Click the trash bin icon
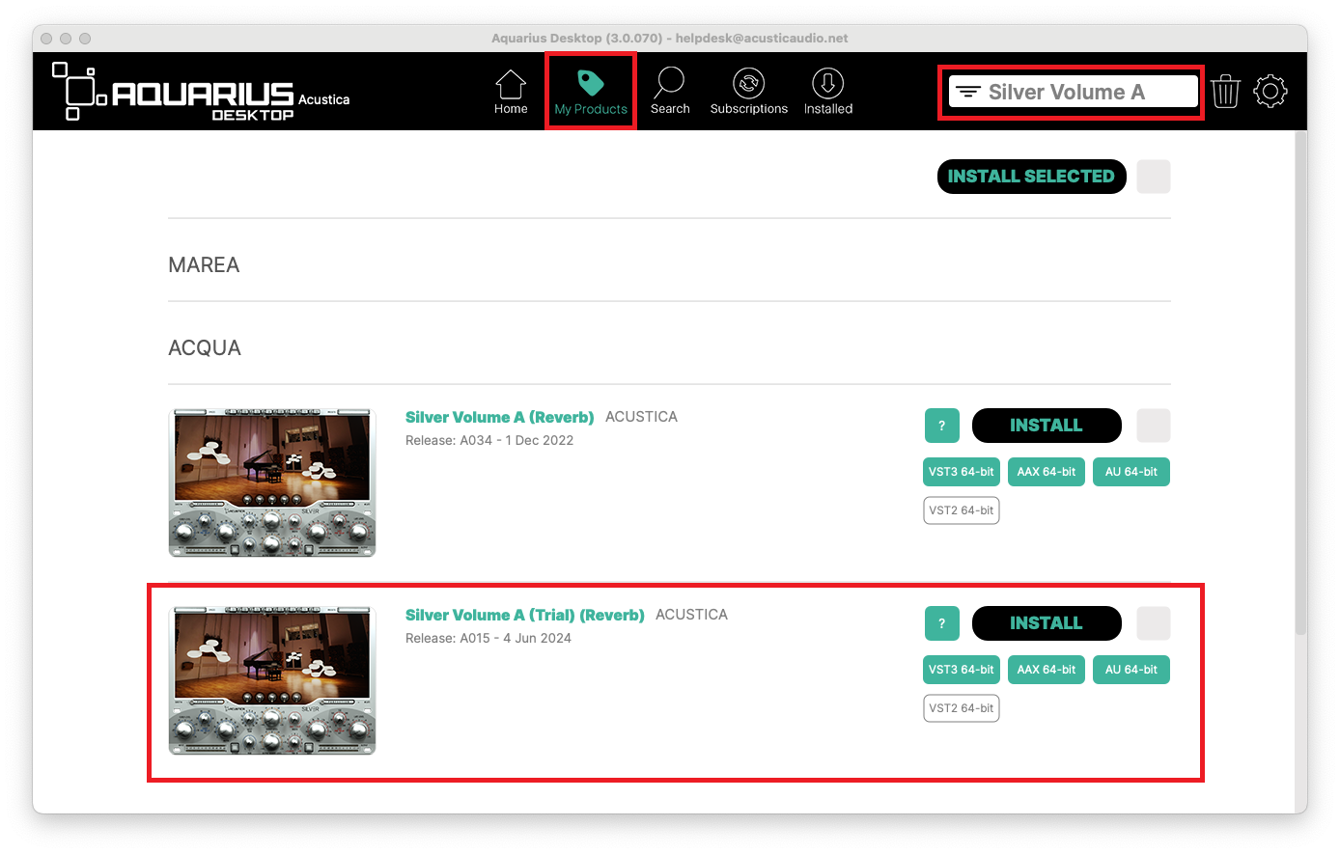The width and height of the screenshot is (1340, 854). pos(1225,91)
